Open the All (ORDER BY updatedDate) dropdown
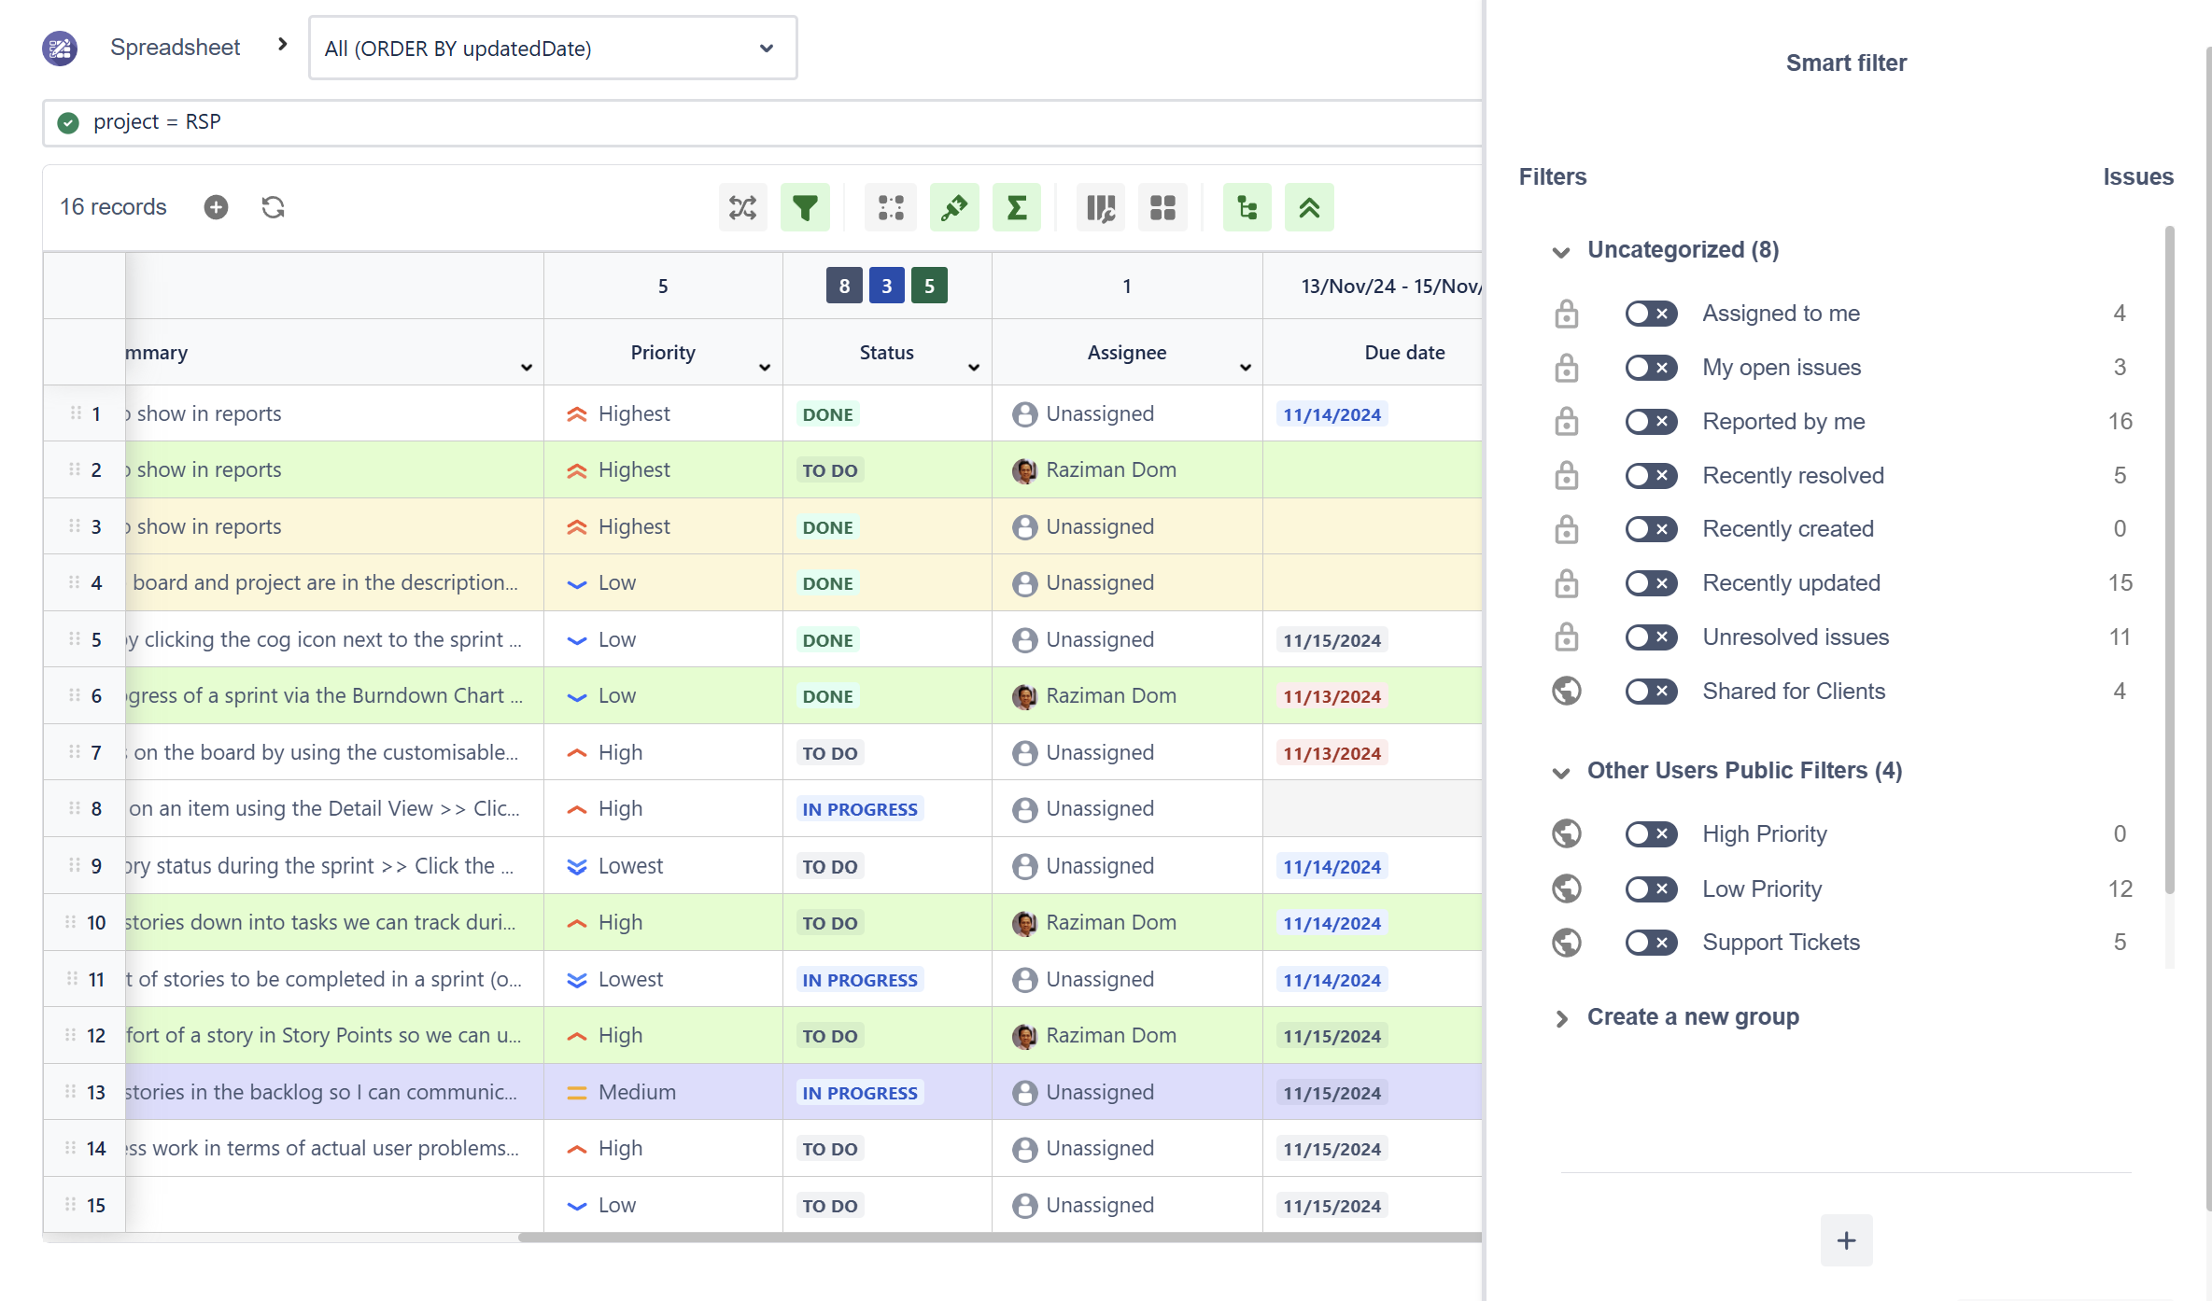This screenshot has height=1301, width=2212. point(553,49)
